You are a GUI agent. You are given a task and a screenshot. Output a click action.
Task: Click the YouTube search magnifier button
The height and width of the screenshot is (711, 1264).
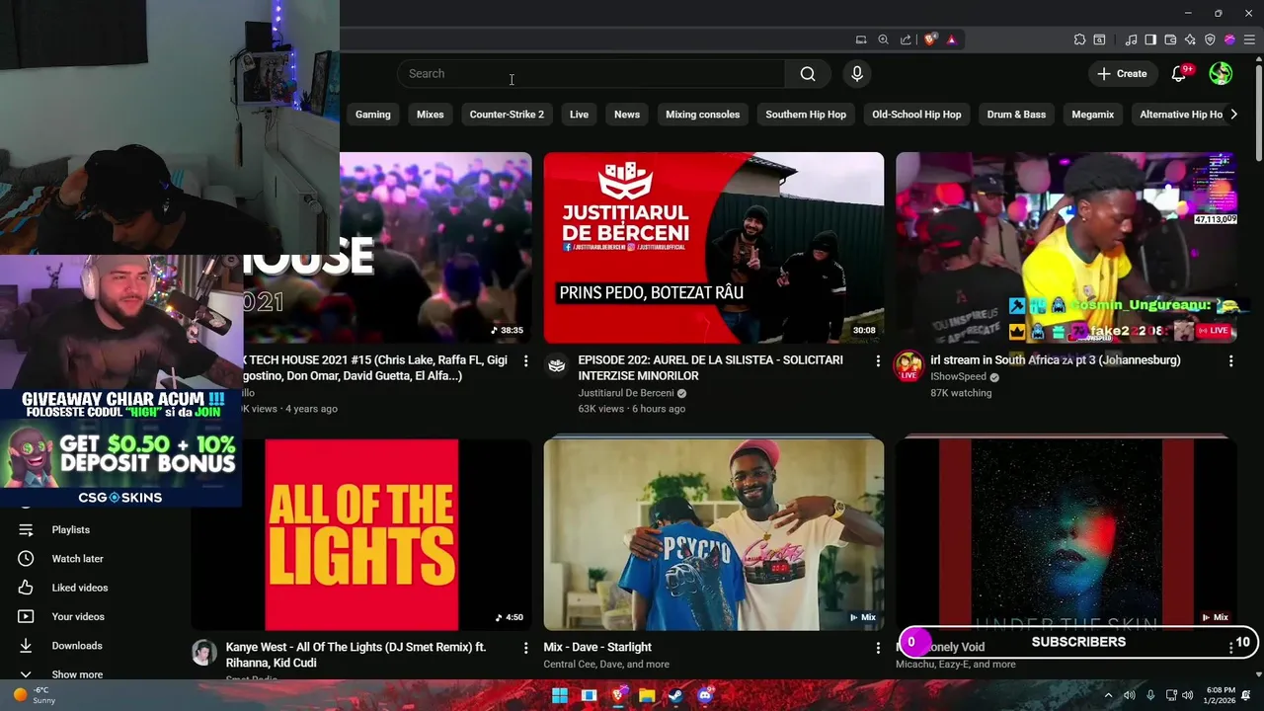point(808,74)
